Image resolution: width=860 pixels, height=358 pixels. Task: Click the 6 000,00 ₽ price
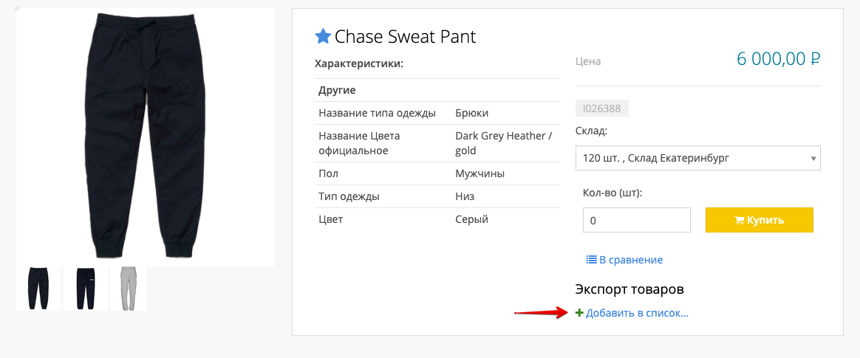(x=778, y=59)
